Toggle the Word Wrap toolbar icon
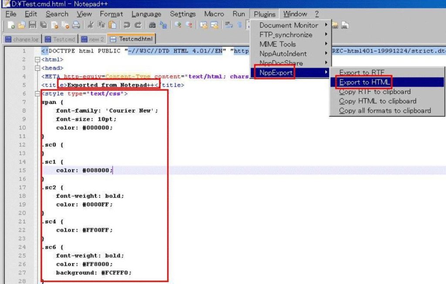This screenshot has width=446, height=284. tap(229, 25)
